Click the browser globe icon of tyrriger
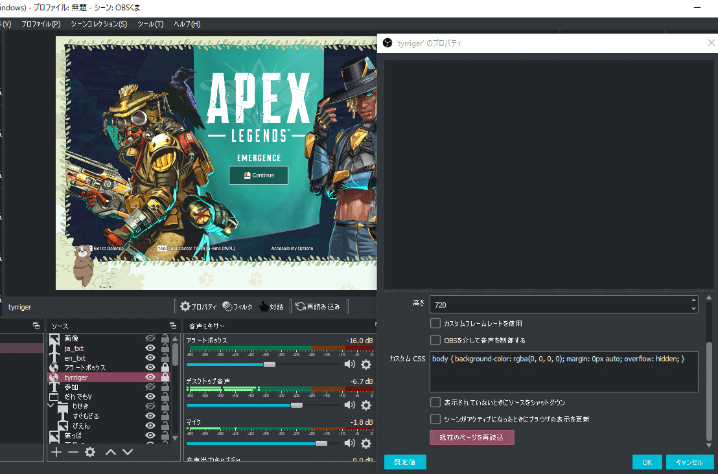Image resolution: width=718 pixels, height=474 pixels. click(x=54, y=378)
